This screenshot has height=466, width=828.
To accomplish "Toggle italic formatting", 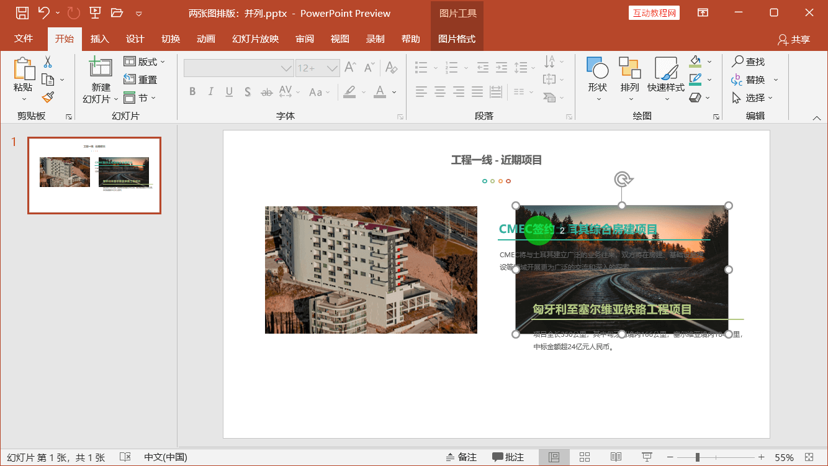I will [211, 92].
